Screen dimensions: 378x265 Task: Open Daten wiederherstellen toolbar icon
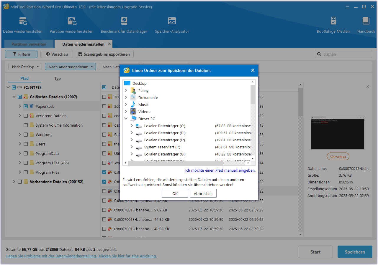point(23,25)
